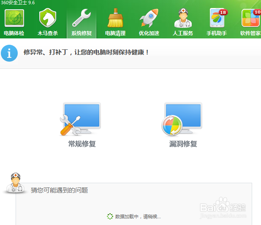Viewport: 261px width, 225px height.
Task: Click the 360安全卫士 9.6 title text
Action: pyautogui.click(x=18, y=3)
